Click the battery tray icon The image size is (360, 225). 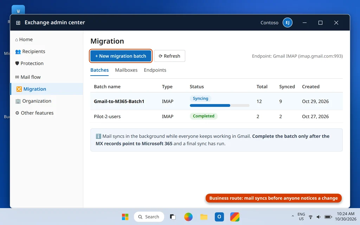[328, 217]
